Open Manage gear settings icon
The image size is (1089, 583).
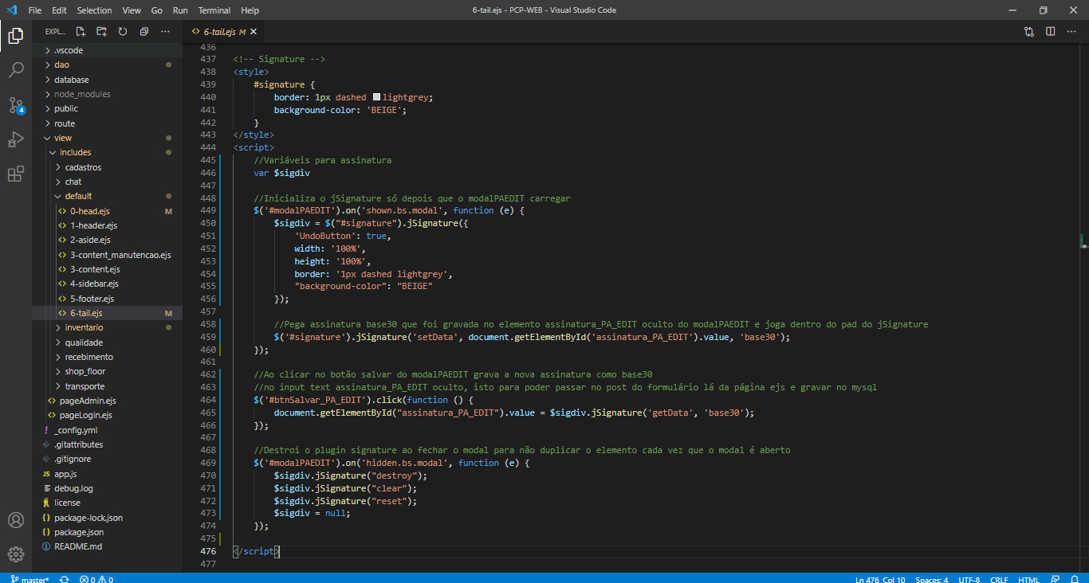click(16, 554)
